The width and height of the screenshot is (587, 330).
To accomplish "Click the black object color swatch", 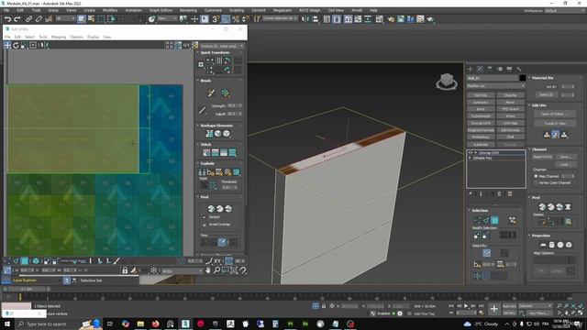I will [x=523, y=78].
